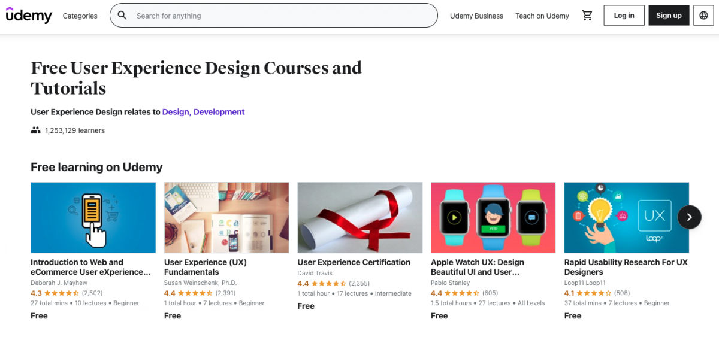Image resolution: width=719 pixels, height=340 pixels.
Task: Click instructor name David Travis
Action: coord(315,273)
